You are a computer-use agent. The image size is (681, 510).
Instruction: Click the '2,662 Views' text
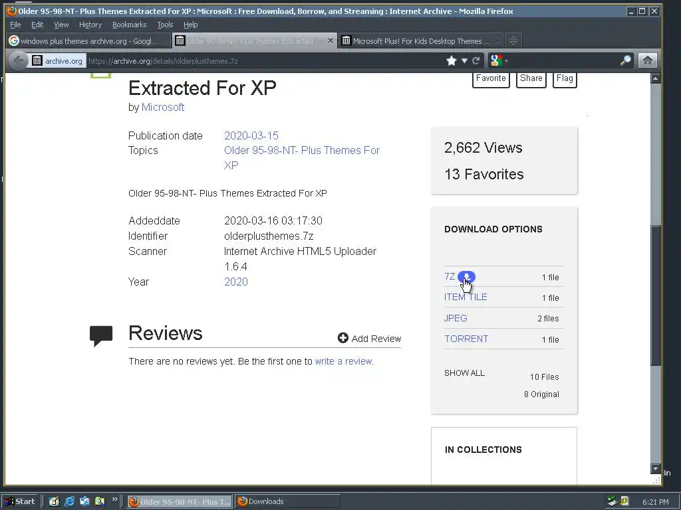(x=483, y=148)
